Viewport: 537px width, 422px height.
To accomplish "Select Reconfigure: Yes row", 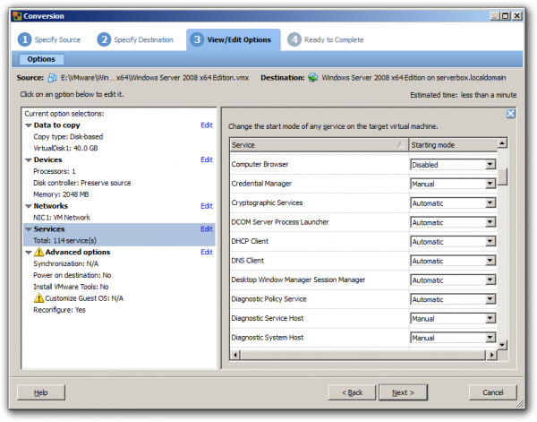I will [59, 310].
